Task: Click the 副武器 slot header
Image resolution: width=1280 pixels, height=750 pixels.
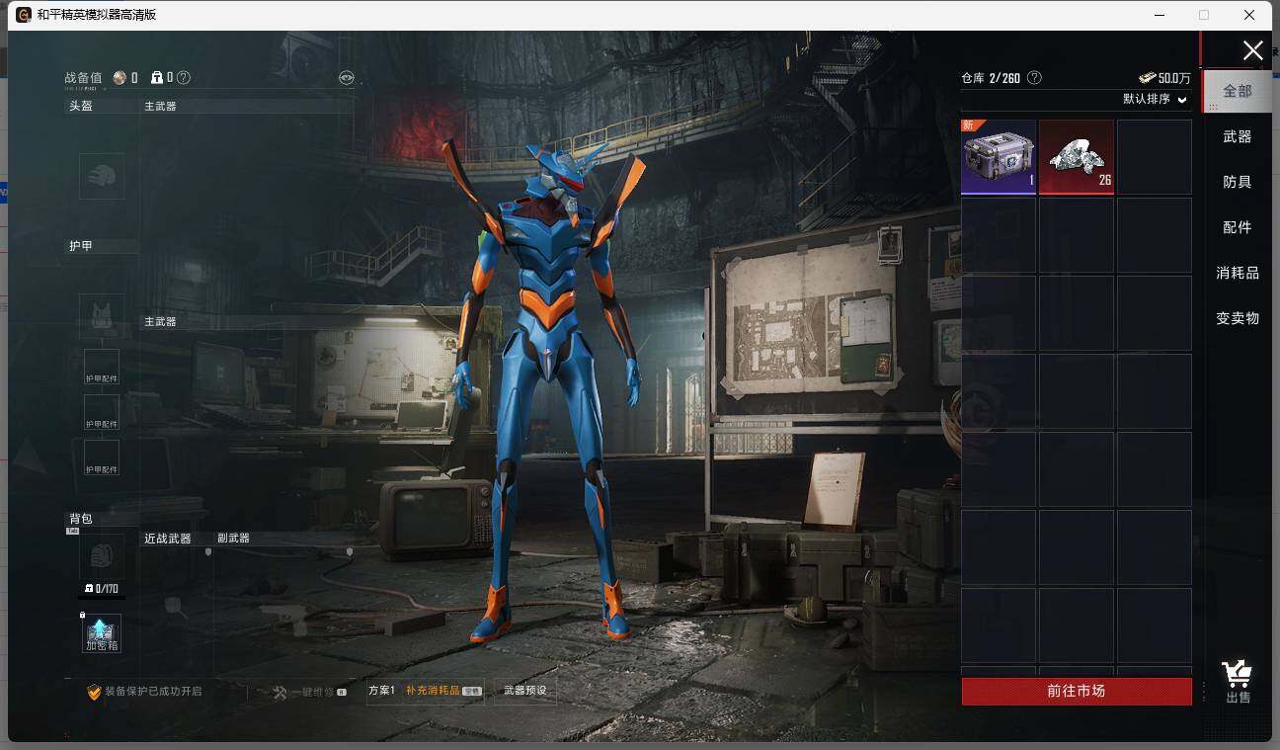Action: coord(233,539)
